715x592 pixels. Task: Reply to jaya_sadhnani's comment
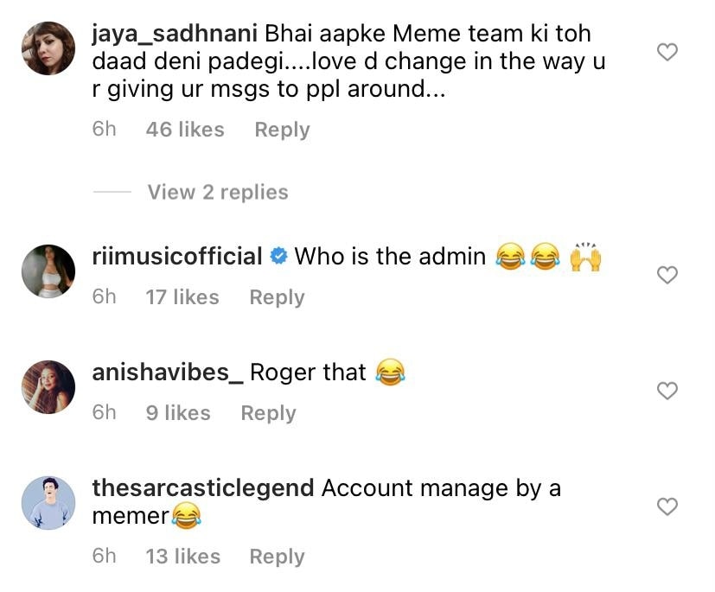282,130
